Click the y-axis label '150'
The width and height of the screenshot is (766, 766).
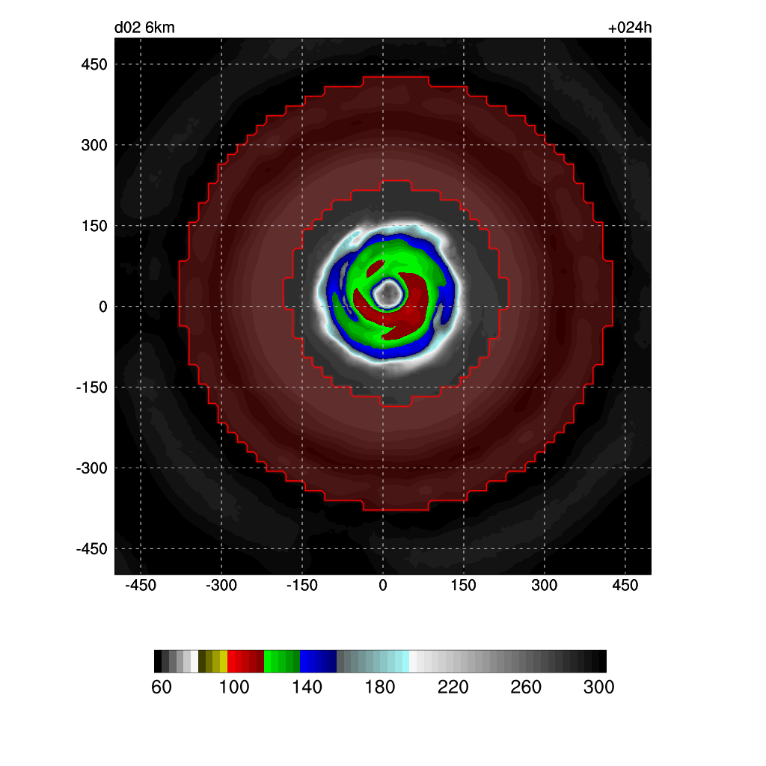[94, 226]
